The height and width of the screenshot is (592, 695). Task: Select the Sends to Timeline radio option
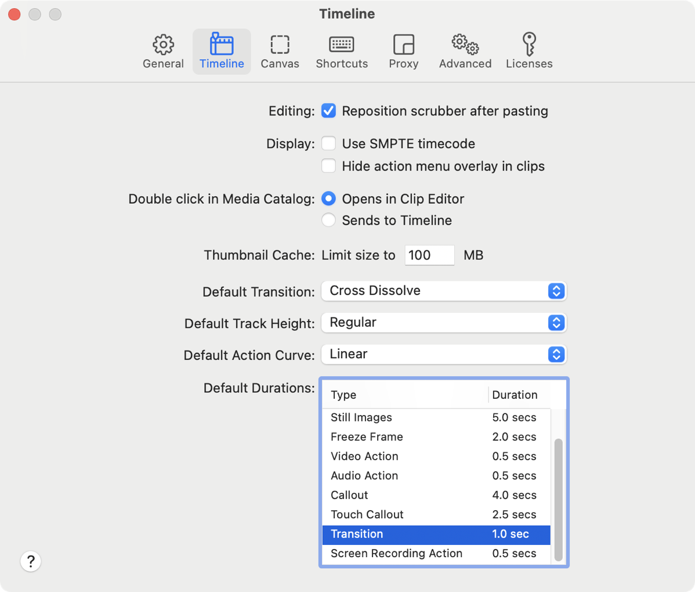coord(329,221)
